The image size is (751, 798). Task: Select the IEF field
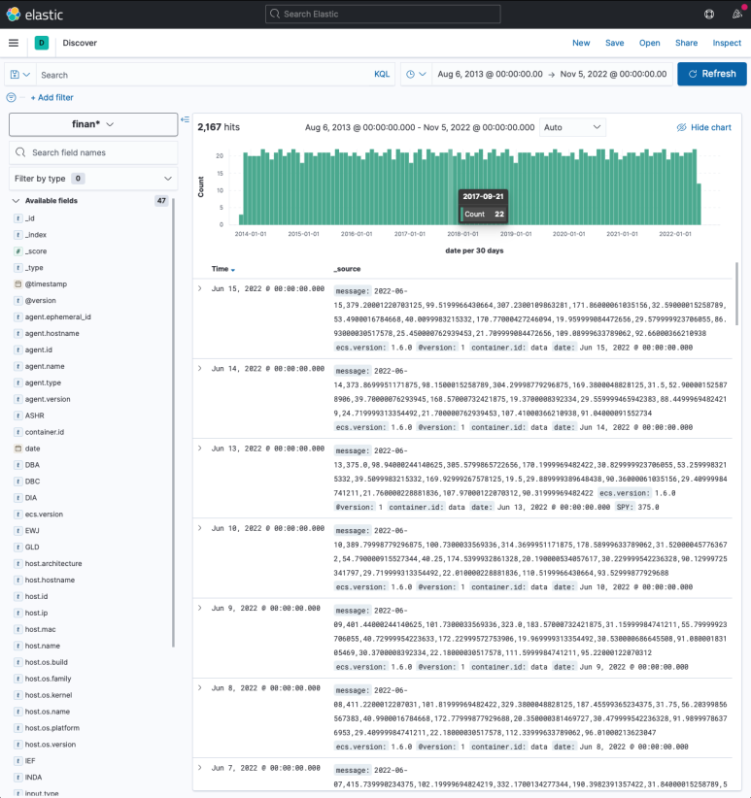pos(30,761)
